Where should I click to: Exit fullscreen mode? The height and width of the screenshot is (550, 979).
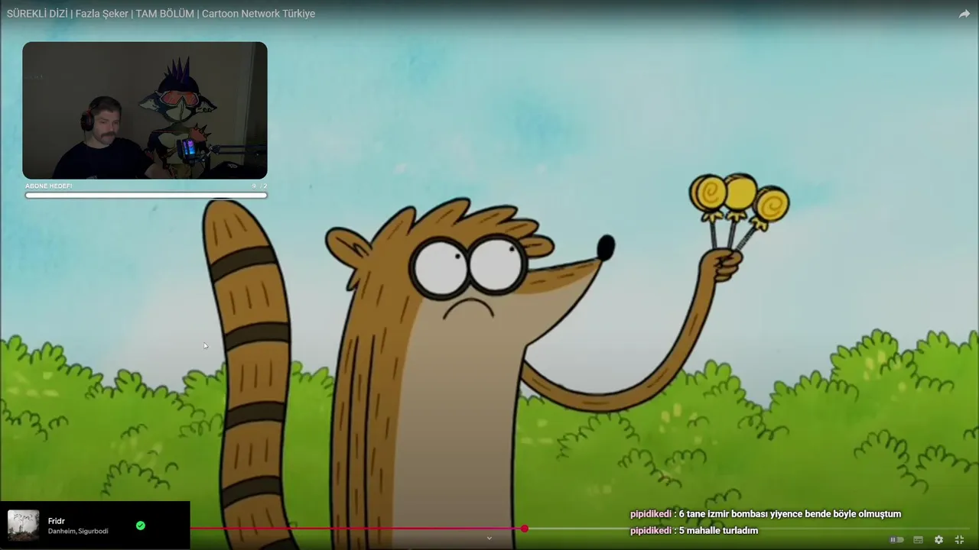959,540
